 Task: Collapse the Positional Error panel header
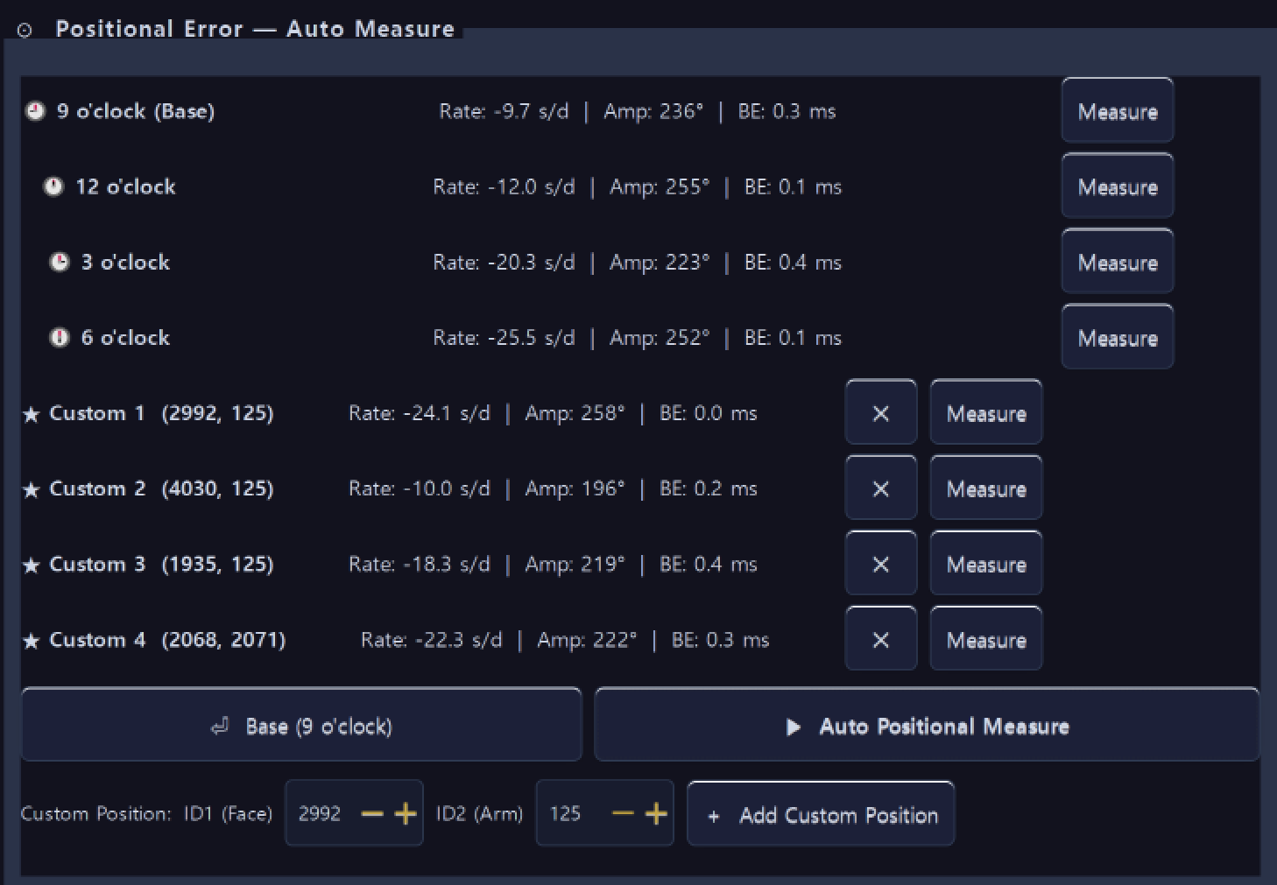pos(25,31)
